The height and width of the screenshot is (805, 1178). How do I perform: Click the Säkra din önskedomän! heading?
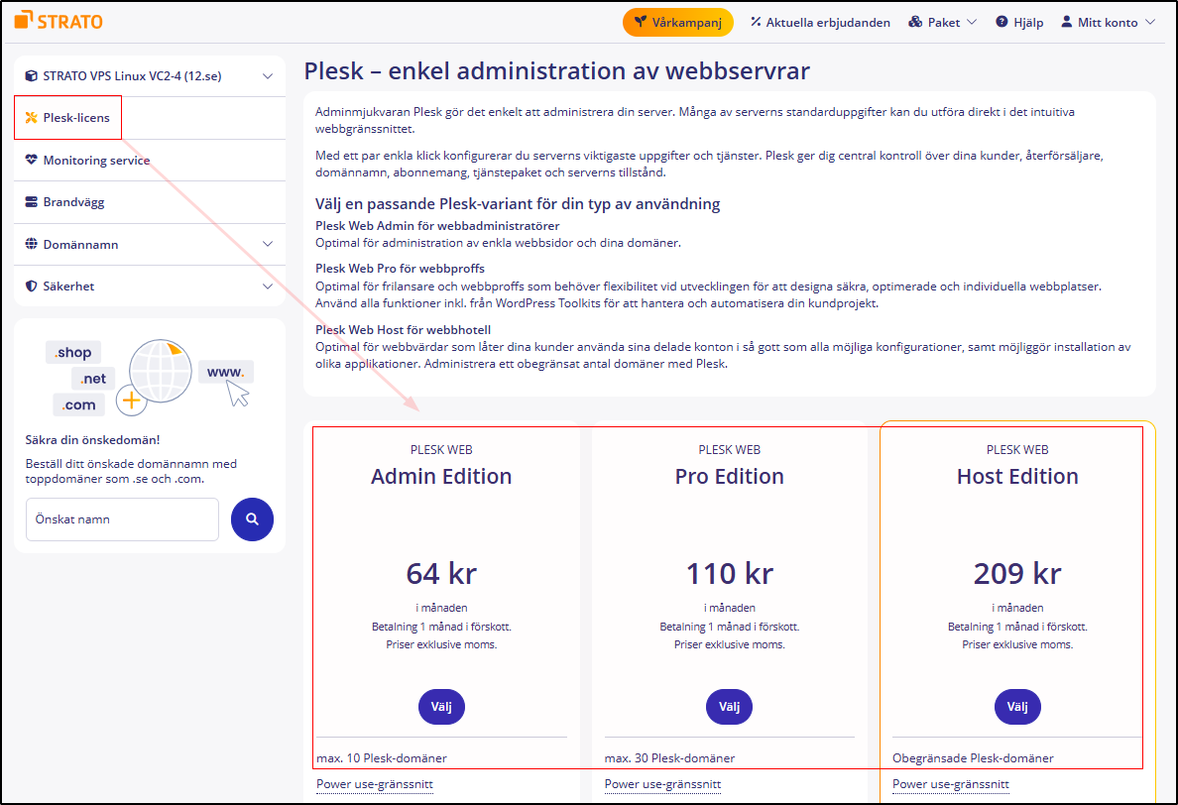tap(92, 440)
